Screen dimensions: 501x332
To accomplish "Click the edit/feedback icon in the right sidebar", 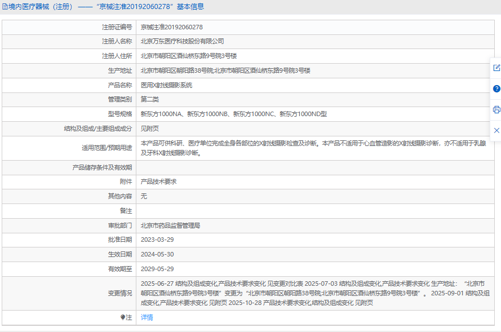I will click(x=496, y=68).
